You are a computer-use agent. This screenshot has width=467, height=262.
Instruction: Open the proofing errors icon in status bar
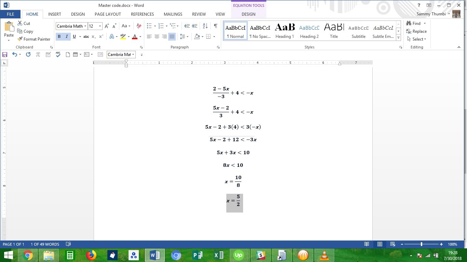[68, 244]
